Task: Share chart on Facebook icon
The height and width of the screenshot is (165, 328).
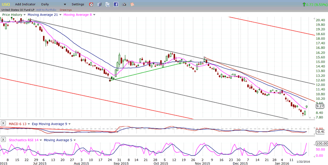Action: (116, 4)
